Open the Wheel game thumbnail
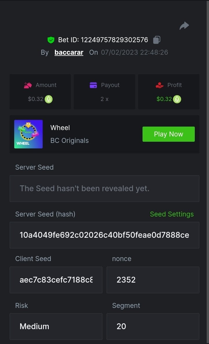Viewport: 209px width, 344px height. pyautogui.click(x=28, y=134)
